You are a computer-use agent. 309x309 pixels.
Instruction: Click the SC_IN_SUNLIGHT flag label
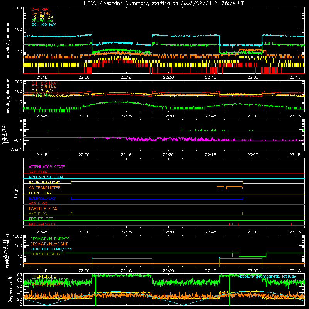point(44,182)
